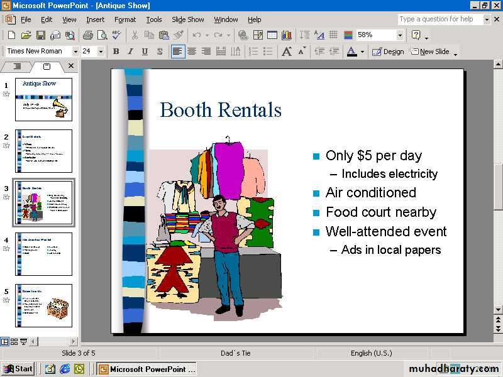This screenshot has height=377, width=503.
Task: Open the zoom percentage dropdown
Action: 400,35
